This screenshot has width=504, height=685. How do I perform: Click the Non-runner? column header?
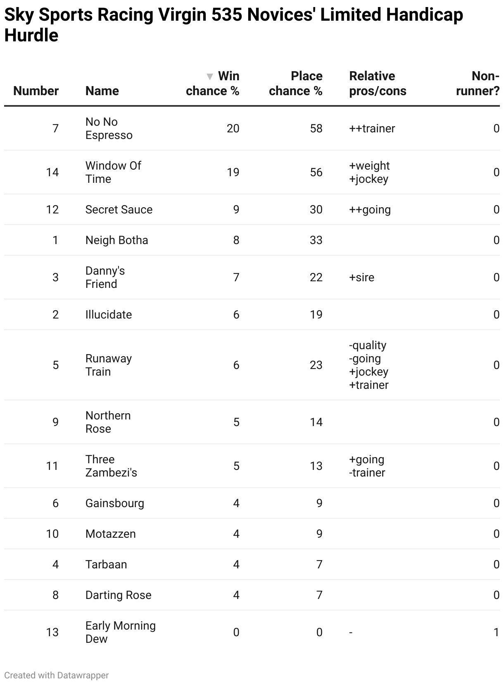click(x=478, y=84)
